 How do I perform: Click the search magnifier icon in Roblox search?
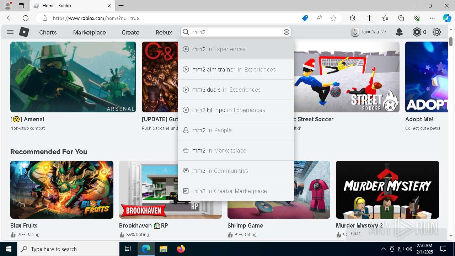(186, 32)
